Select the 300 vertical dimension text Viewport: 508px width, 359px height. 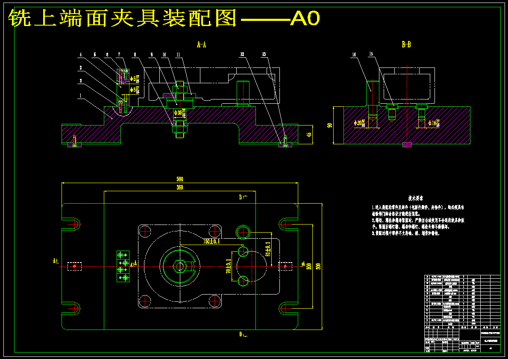(x=318, y=266)
